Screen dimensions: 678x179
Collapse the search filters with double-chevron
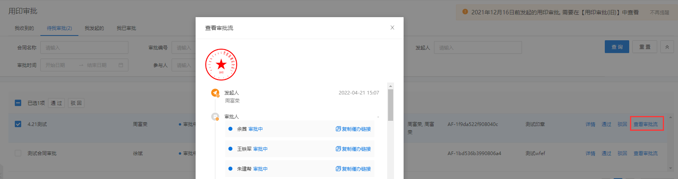pyautogui.click(x=667, y=47)
